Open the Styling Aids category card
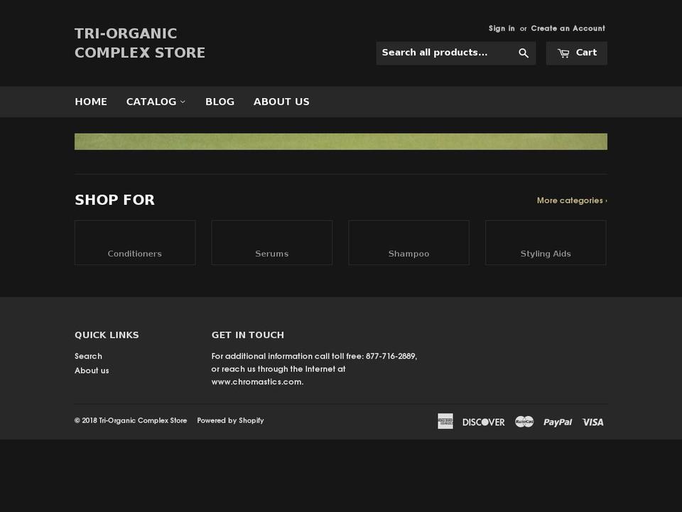Screen dimensions: 682x512 (546, 242)
